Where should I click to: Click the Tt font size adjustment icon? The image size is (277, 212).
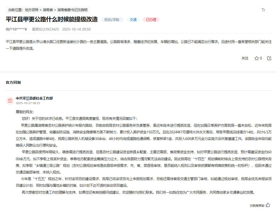[262, 10]
